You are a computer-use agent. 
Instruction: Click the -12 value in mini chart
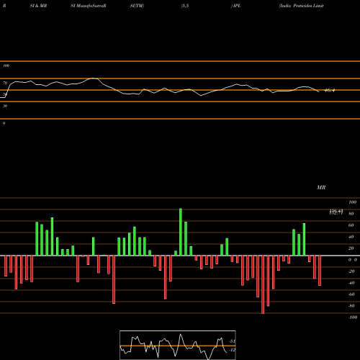tap(232, 350)
